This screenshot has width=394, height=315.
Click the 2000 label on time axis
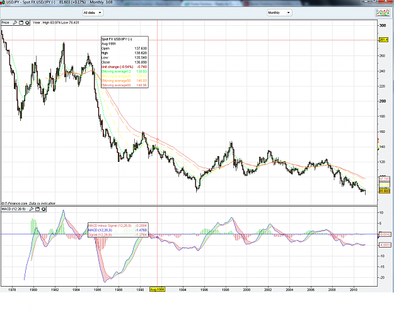coord(246,290)
